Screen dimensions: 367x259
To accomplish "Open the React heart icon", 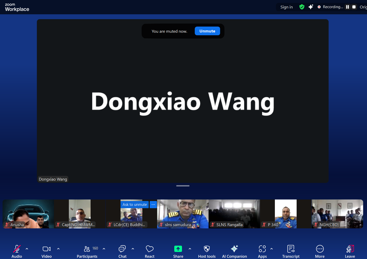I will [x=149, y=249].
